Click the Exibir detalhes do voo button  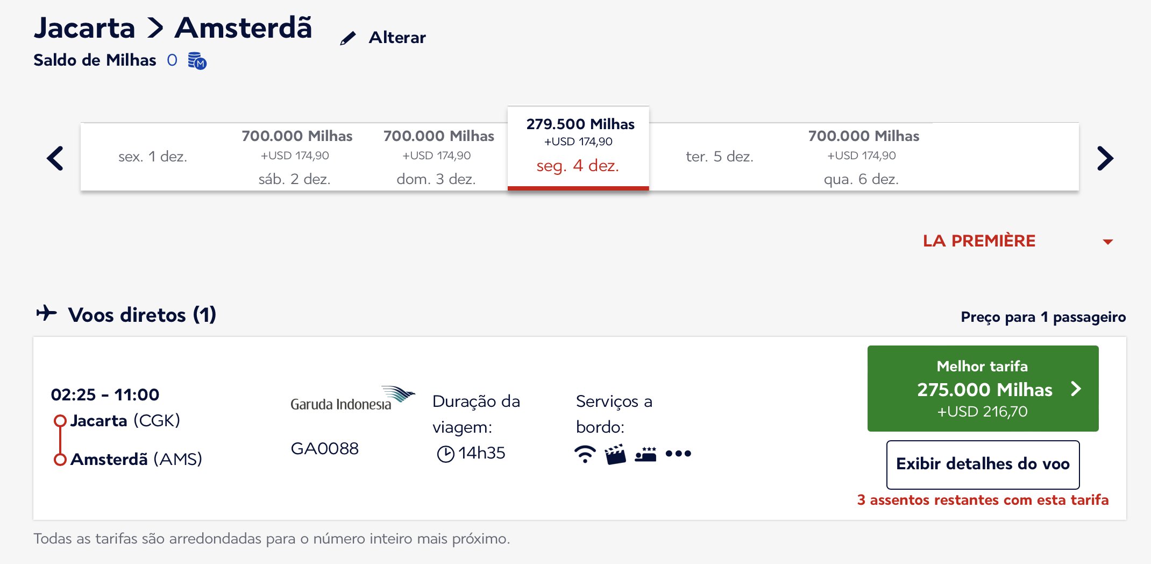click(x=983, y=464)
